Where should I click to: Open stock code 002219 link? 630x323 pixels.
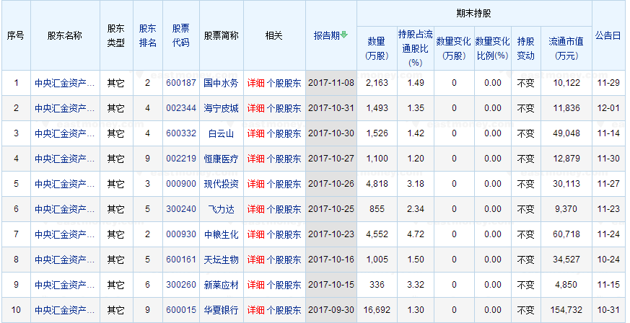180,159
